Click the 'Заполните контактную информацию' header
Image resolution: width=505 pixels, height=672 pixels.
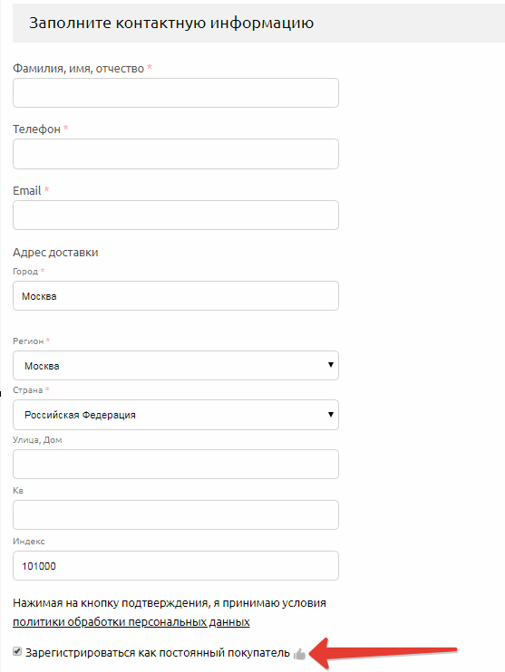point(171,23)
